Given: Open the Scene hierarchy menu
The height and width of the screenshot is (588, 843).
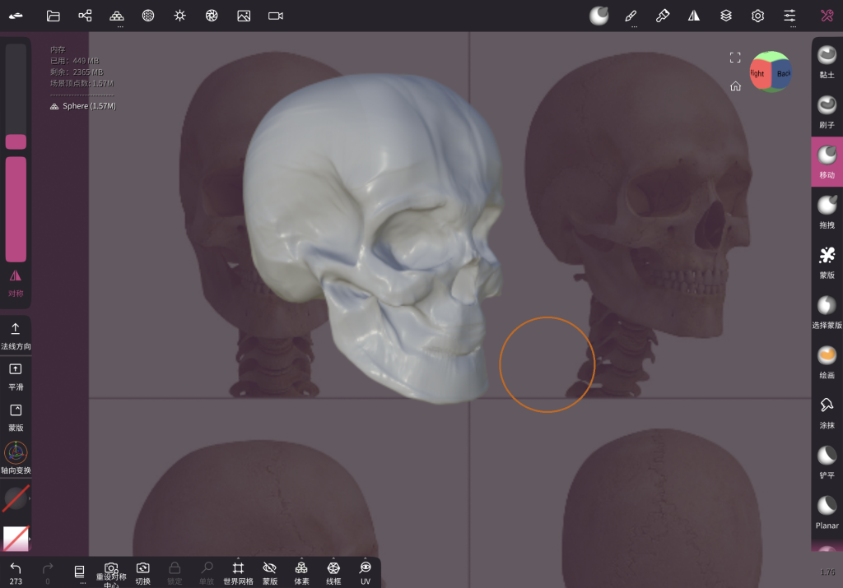Looking at the screenshot, I should pyautogui.click(x=85, y=16).
